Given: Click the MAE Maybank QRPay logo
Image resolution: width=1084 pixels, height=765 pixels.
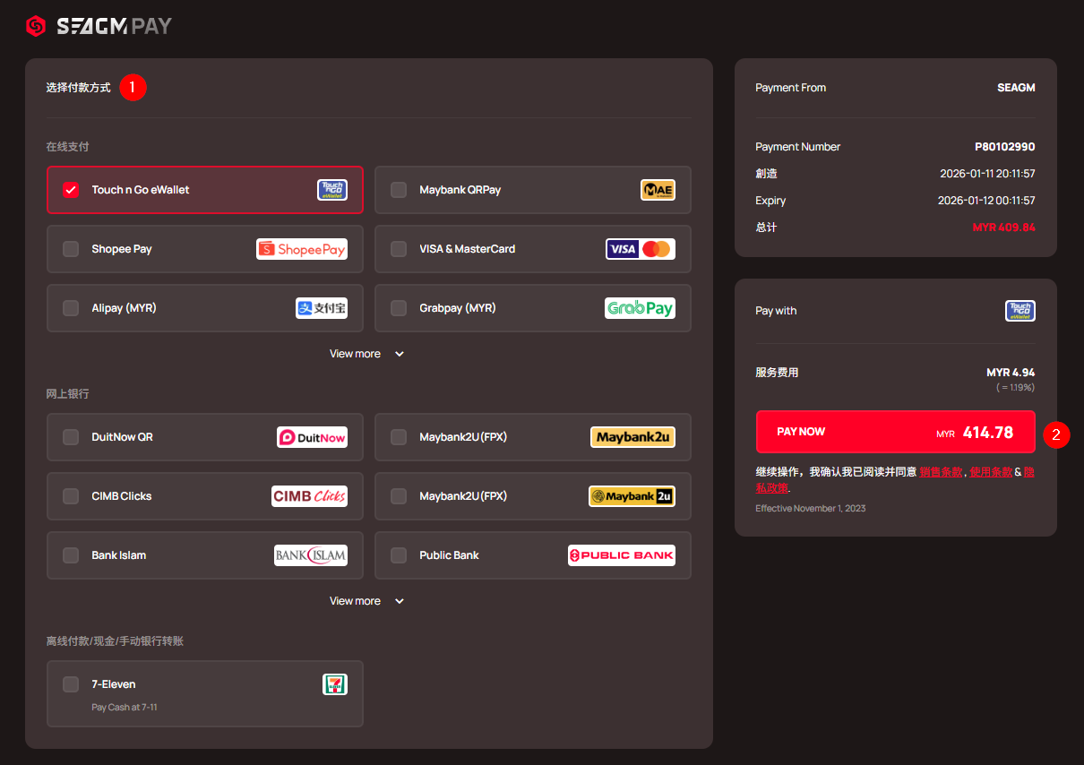Looking at the screenshot, I should coord(658,190).
